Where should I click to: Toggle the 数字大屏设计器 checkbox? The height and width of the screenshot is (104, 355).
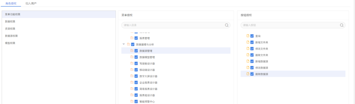[136, 76]
